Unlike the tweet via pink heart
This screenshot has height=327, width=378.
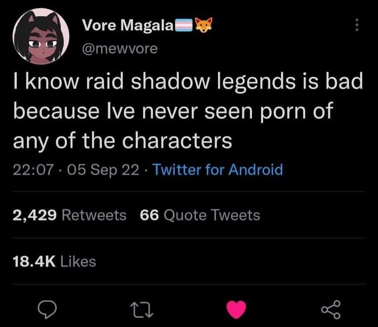tap(236, 310)
